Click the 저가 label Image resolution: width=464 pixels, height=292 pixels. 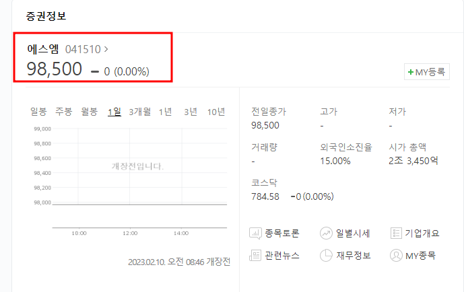pyautogui.click(x=397, y=112)
